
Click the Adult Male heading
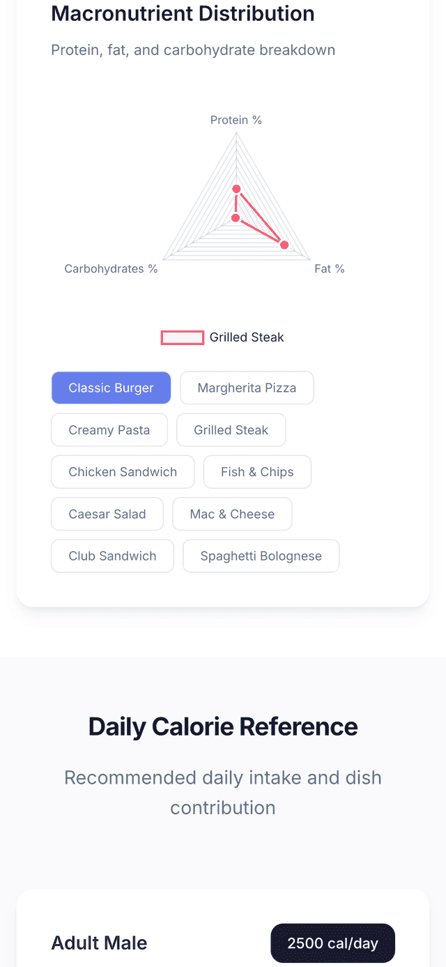[x=99, y=943]
